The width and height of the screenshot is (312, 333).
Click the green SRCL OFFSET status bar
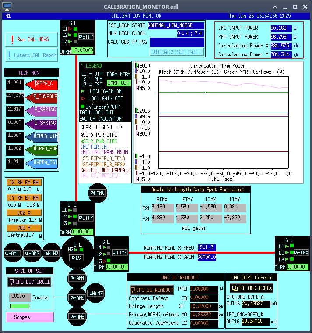pos(20,306)
